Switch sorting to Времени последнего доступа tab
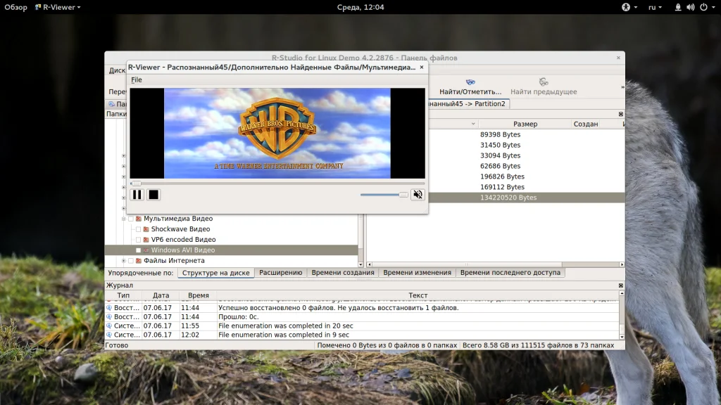 (510, 273)
